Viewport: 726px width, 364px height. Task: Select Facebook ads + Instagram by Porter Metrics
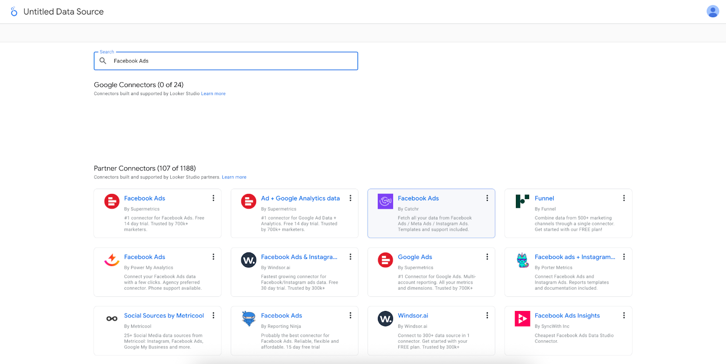pos(575,257)
